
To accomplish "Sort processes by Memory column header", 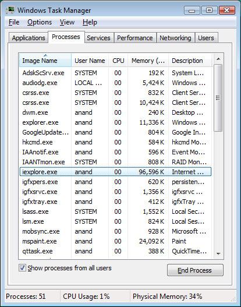I will coord(148,61).
